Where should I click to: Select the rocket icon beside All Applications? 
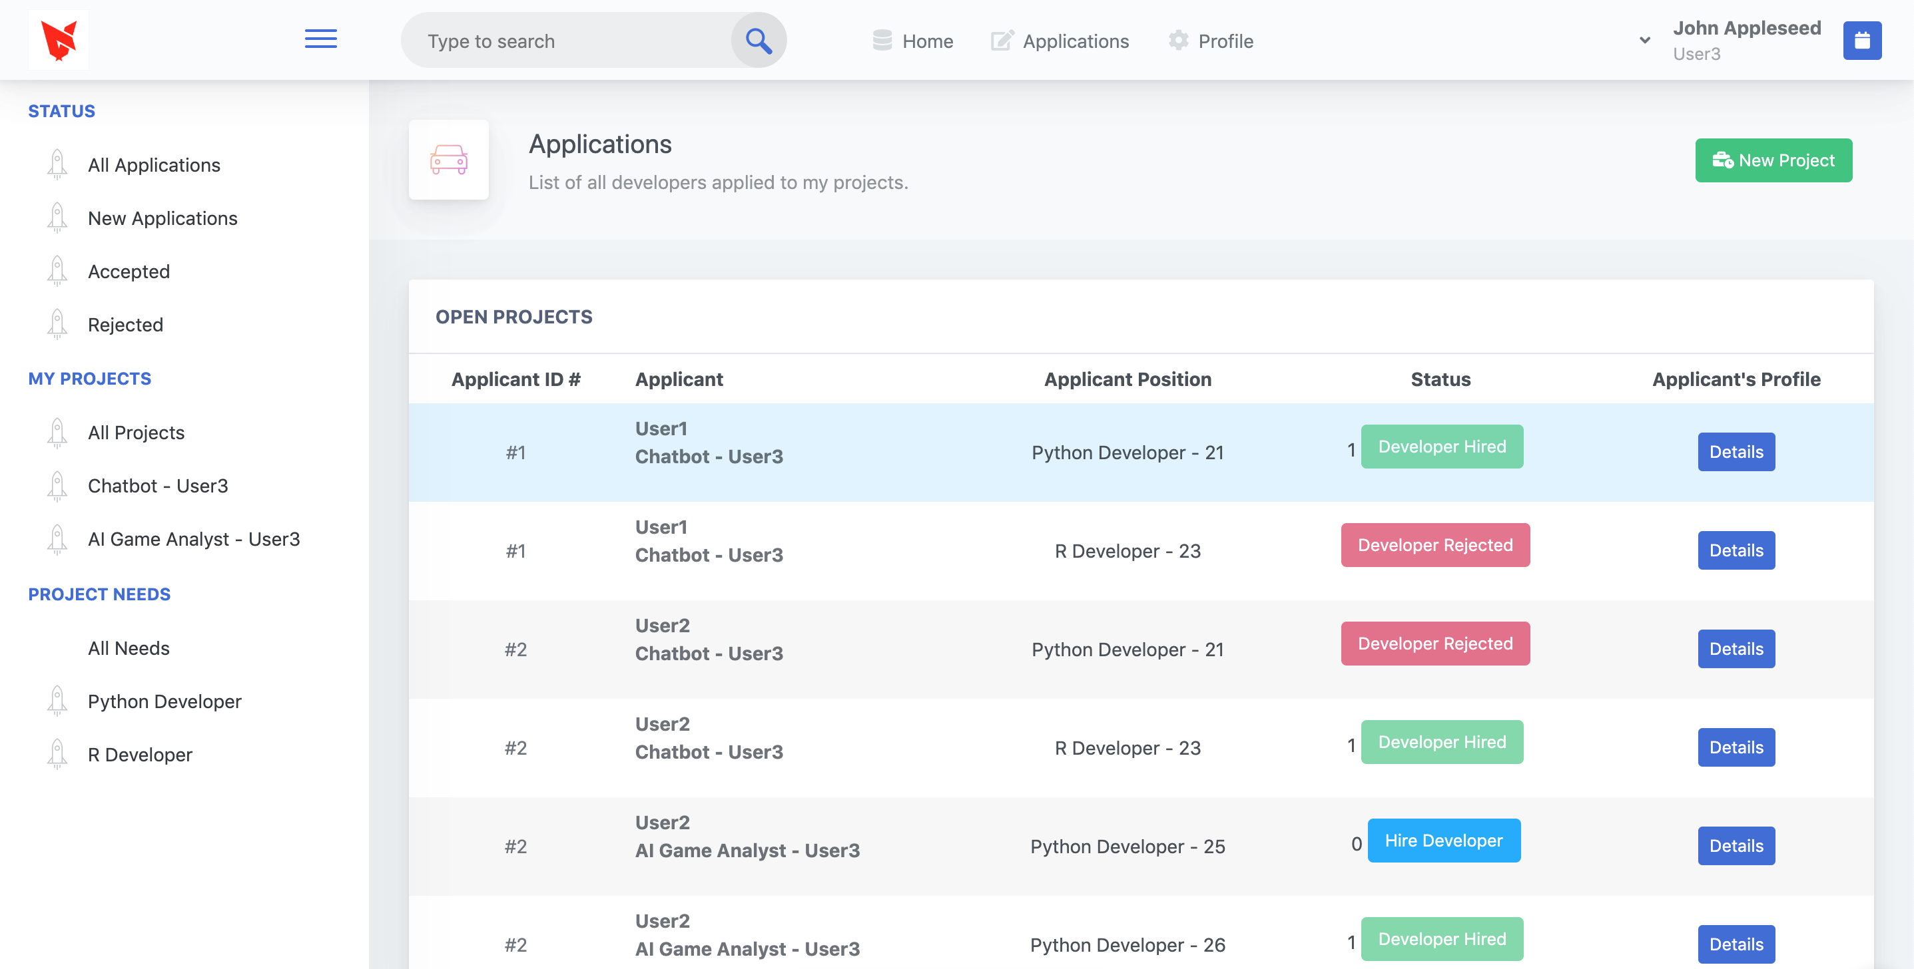pos(57,163)
